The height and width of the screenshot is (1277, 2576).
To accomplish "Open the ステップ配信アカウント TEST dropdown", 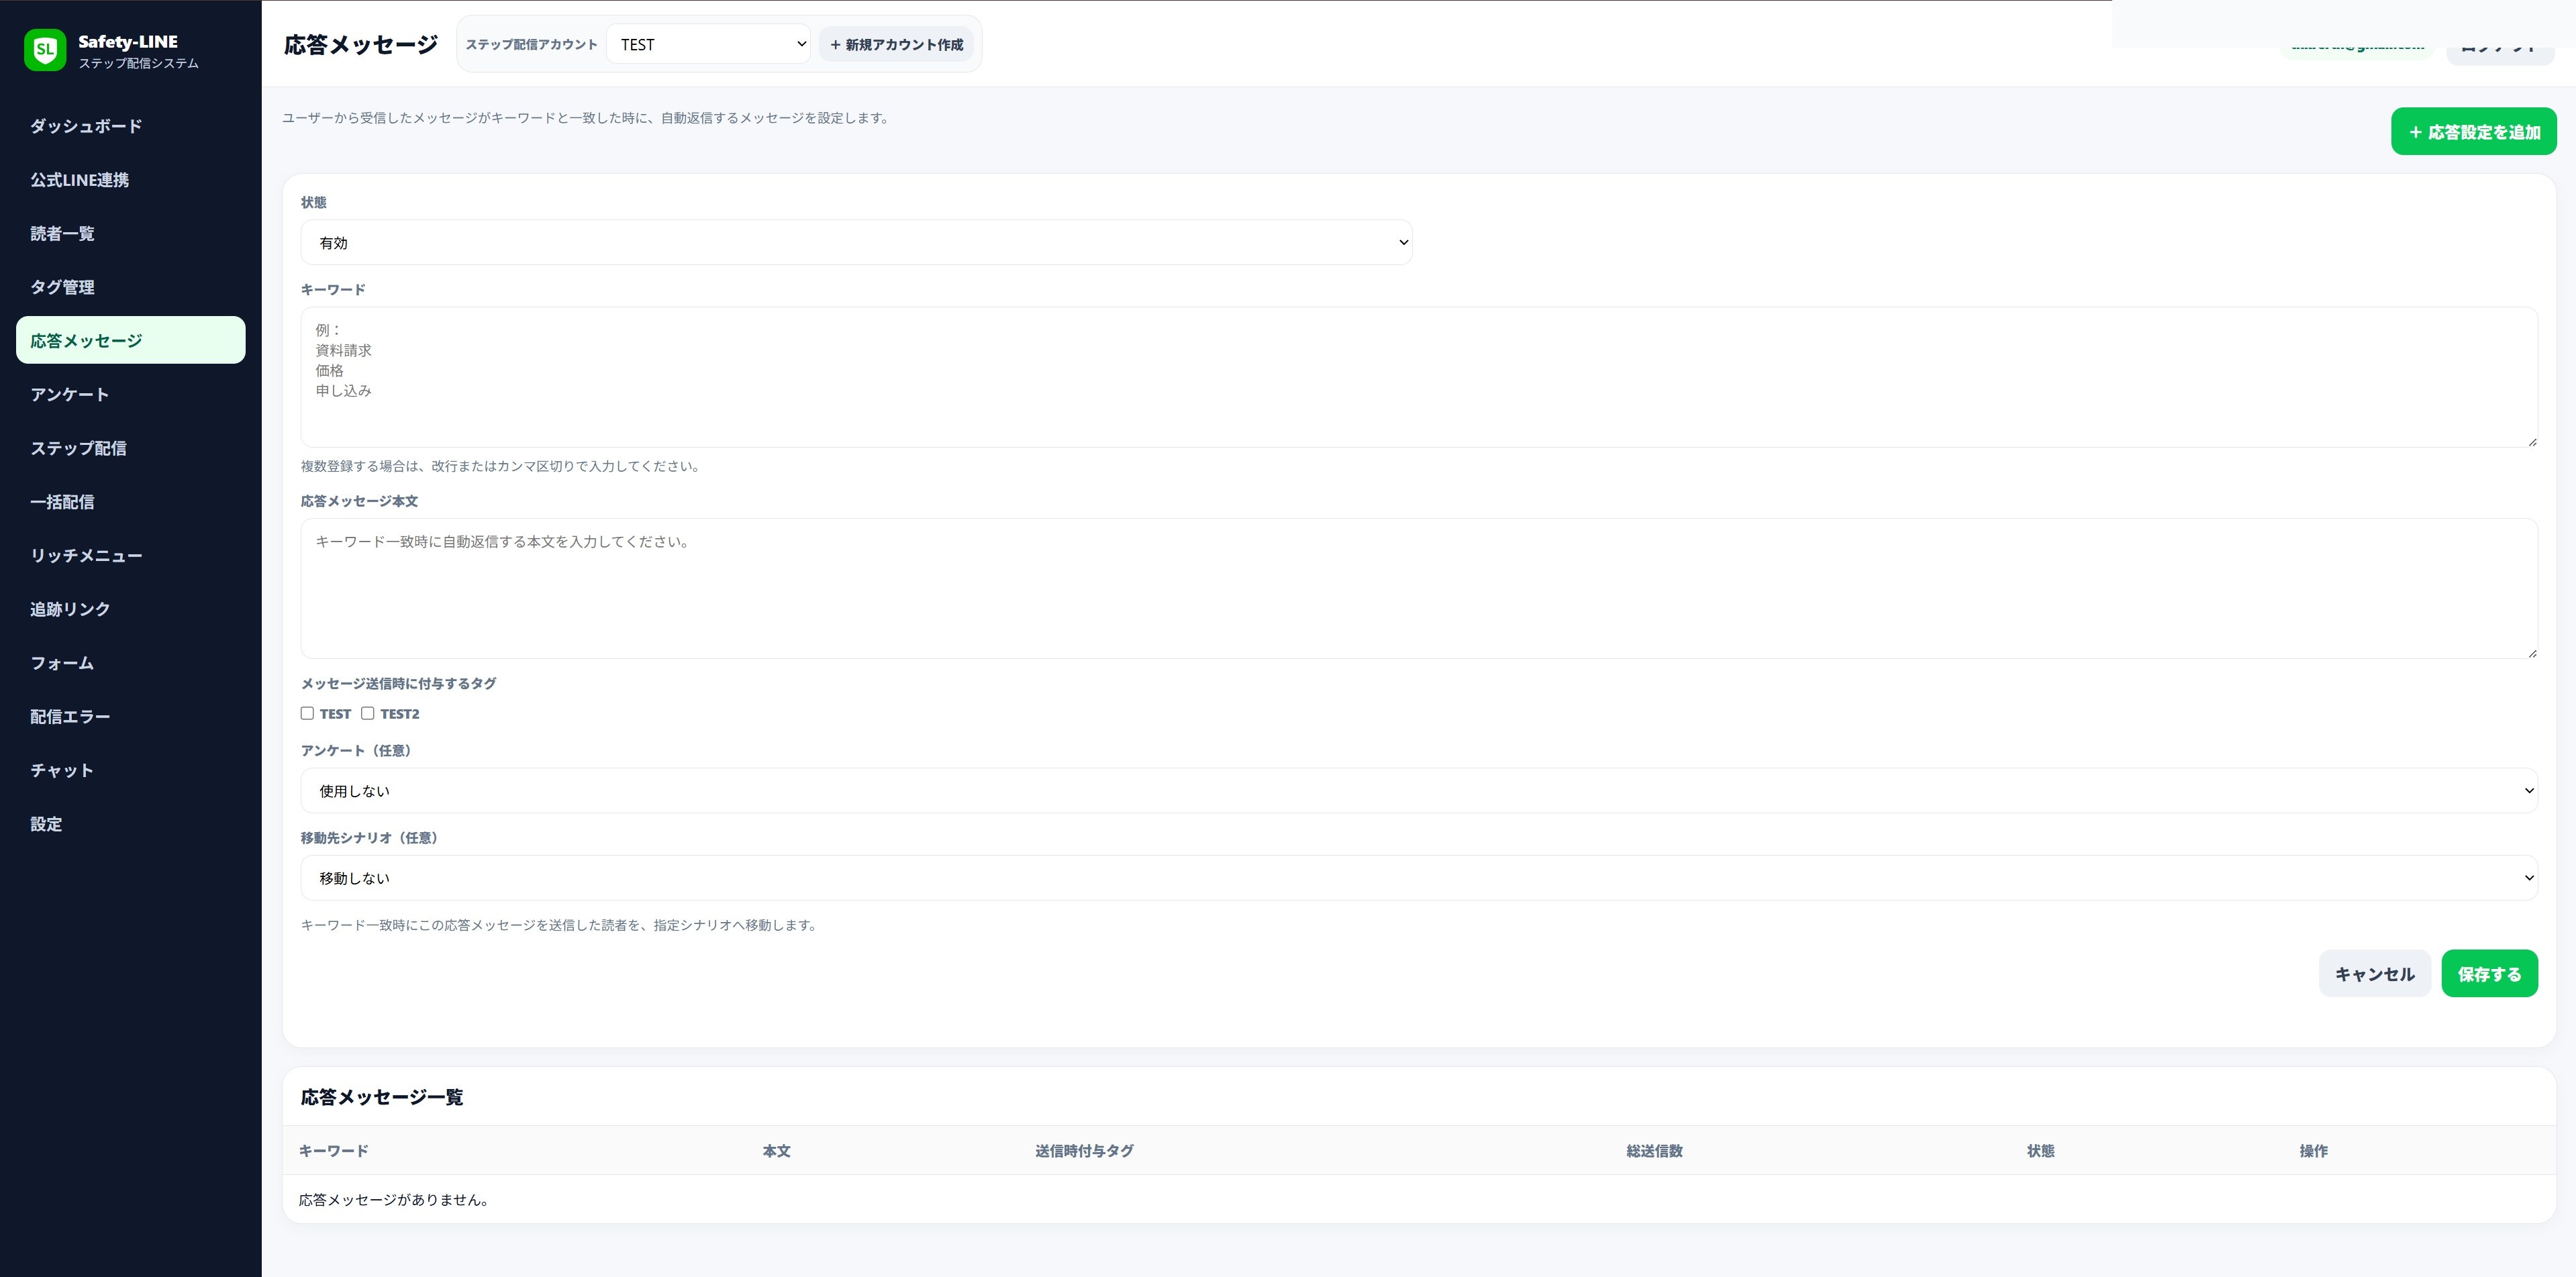I will pyautogui.click(x=708, y=44).
